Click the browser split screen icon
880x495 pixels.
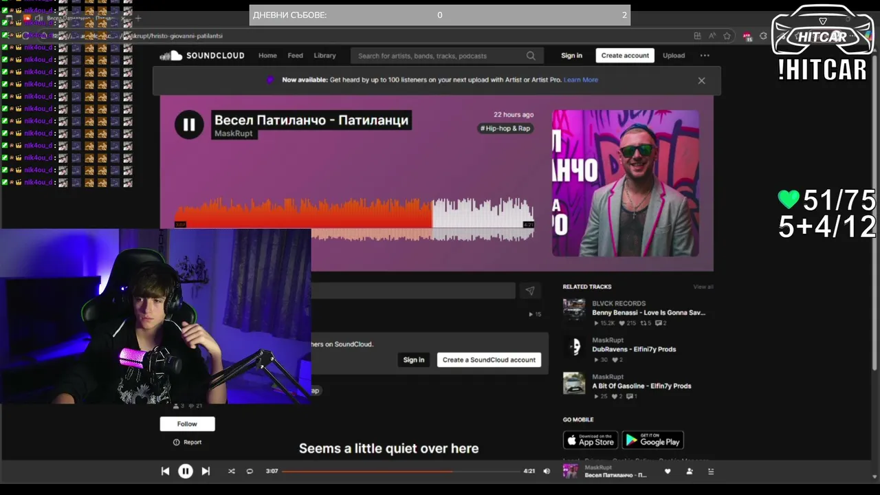coord(697,36)
